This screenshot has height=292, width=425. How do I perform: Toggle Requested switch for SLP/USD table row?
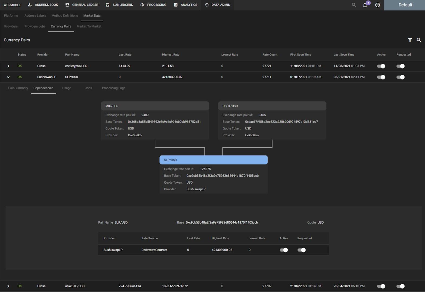(400, 77)
